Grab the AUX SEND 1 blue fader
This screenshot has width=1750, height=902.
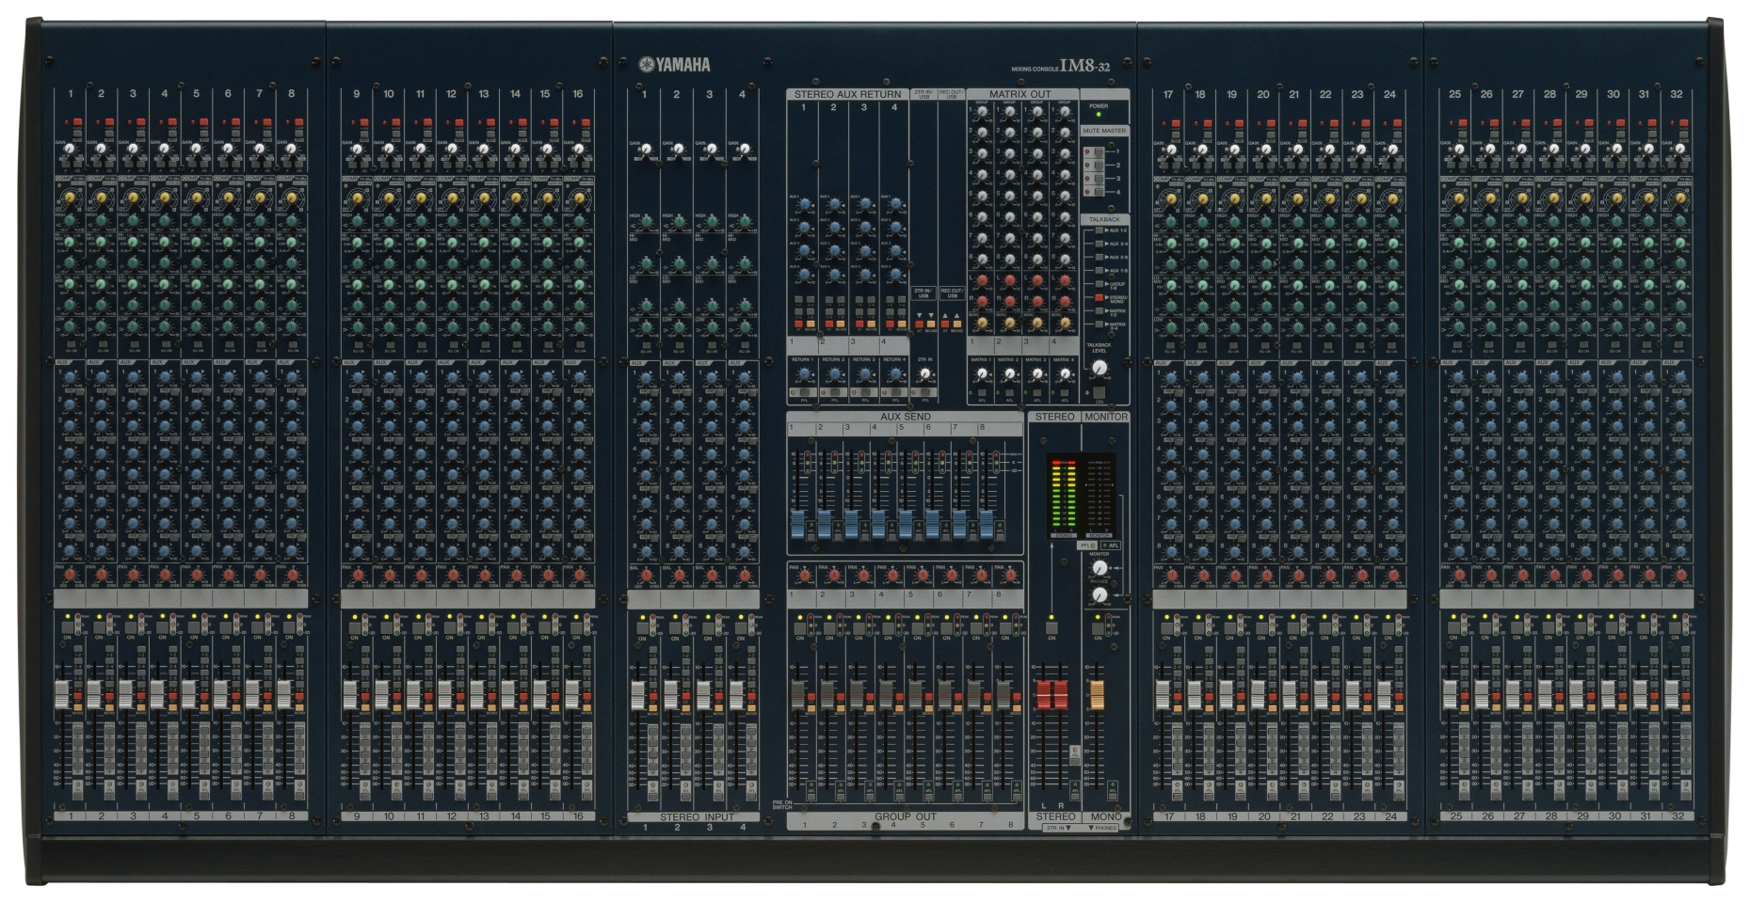pos(797,525)
